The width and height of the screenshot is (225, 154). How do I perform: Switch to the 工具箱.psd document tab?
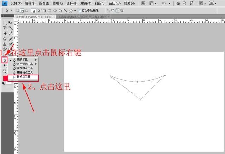tap(82, 17)
